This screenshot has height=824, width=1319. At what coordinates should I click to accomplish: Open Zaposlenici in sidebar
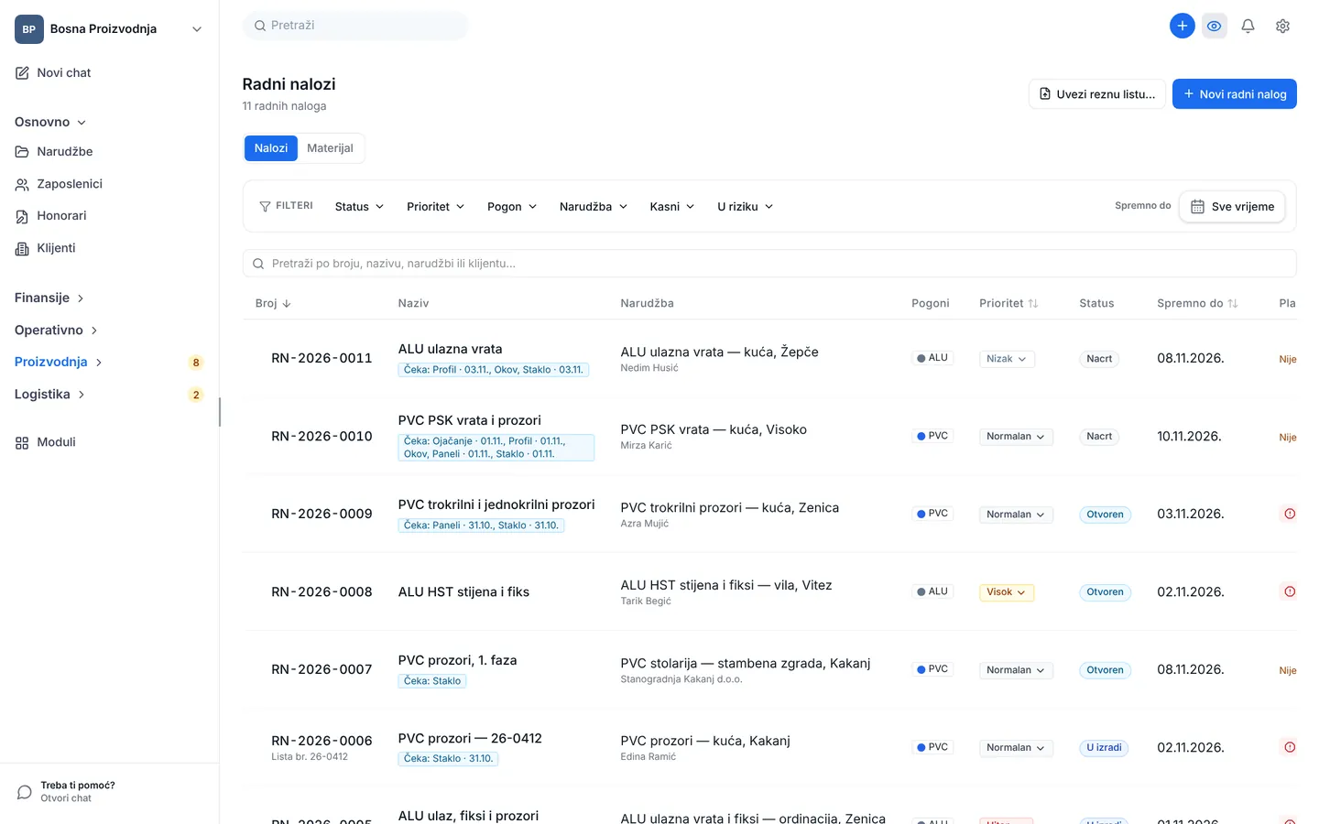(60, 184)
